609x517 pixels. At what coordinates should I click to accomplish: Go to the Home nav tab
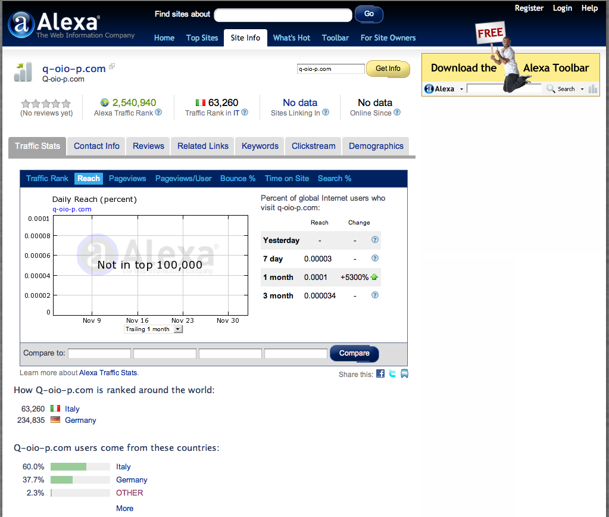point(164,38)
